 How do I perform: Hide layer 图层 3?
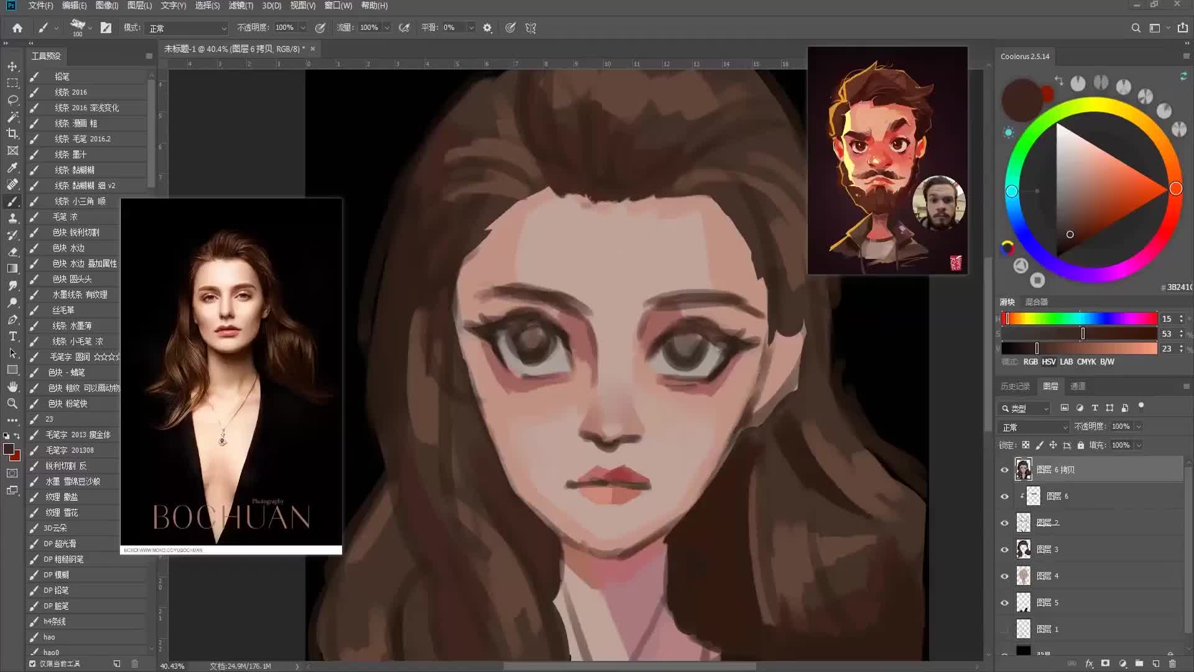click(1004, 550)
